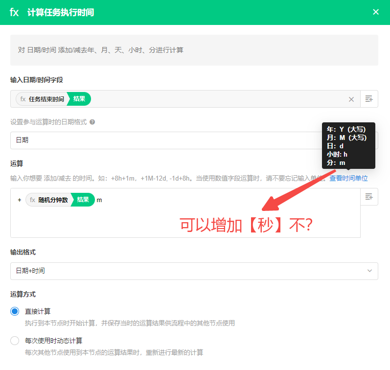Close the 计算任务执行时间 dialog
This screenshot has width=390, height=370.
click(376, 12)
